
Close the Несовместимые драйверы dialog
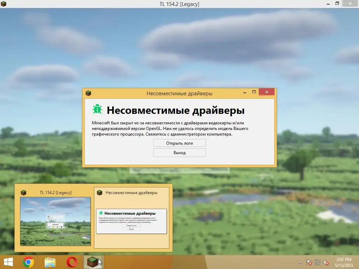(x=266, y=92)
